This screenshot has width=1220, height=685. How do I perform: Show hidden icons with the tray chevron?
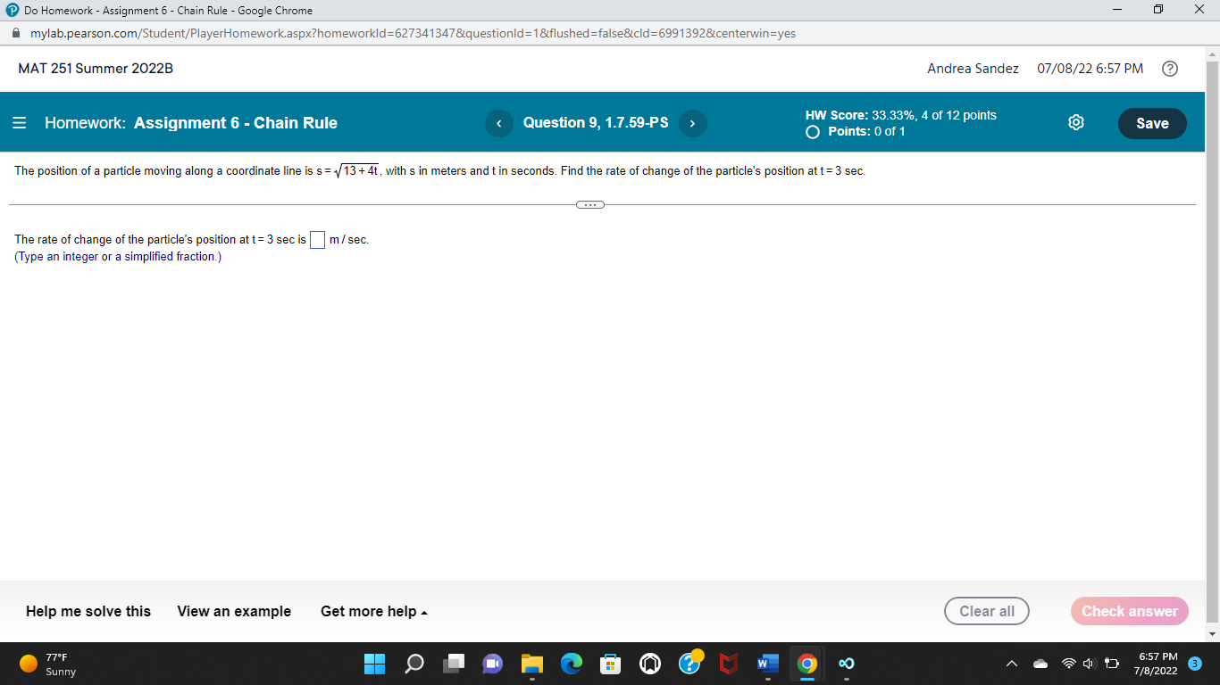tap(1012, 664)
